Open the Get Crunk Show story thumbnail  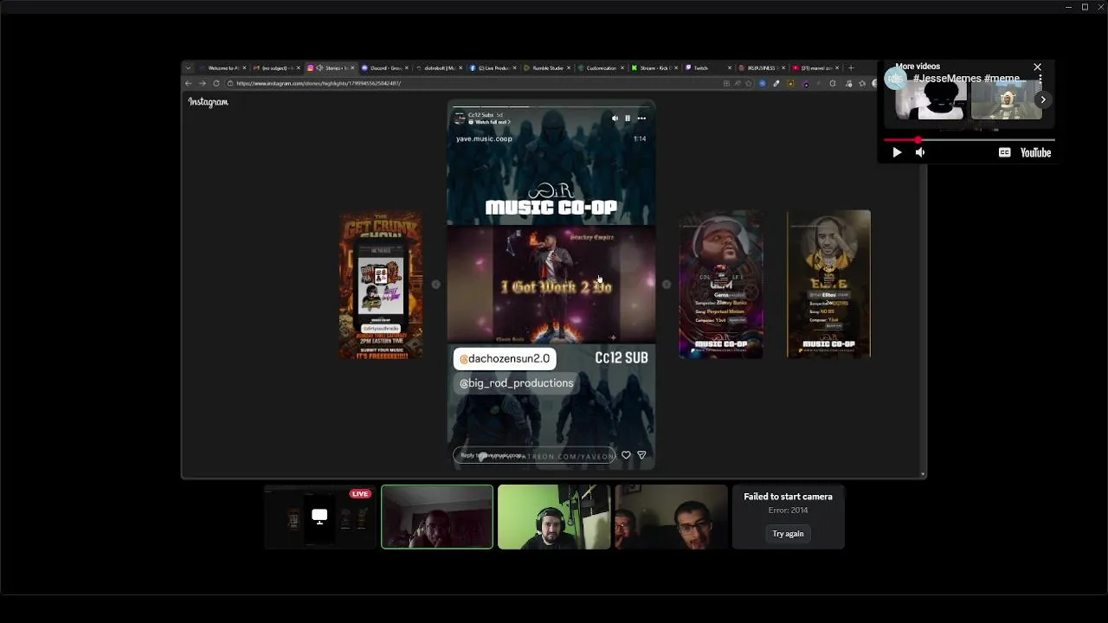pos(381,286)
